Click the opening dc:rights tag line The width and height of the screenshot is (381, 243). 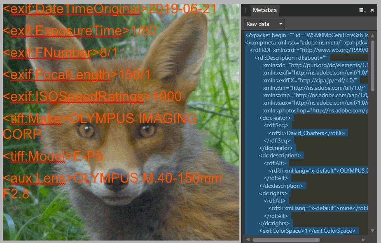coord(274,193)
